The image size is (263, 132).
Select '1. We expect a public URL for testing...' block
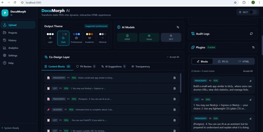[x=112, y=129]
